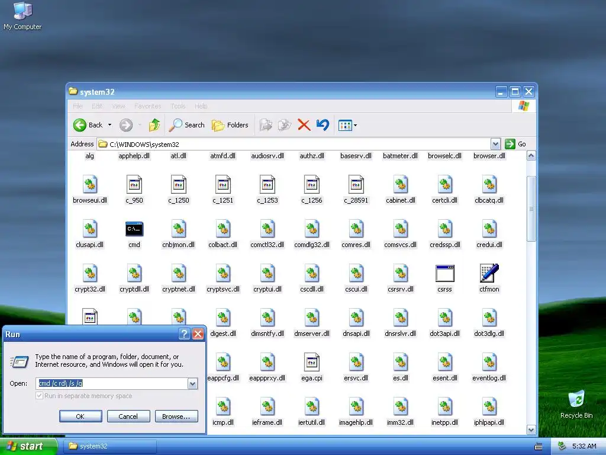Expand the Address bar dropdown

click(x=495, y=144)
